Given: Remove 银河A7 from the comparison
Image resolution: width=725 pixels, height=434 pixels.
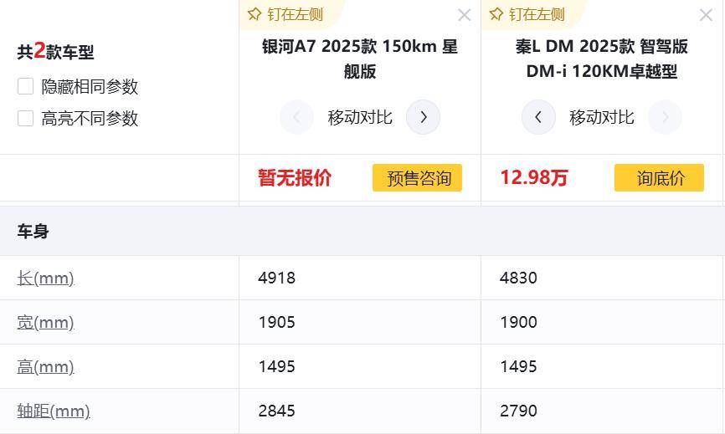Looking at the screenshot, I should point(465,15).
